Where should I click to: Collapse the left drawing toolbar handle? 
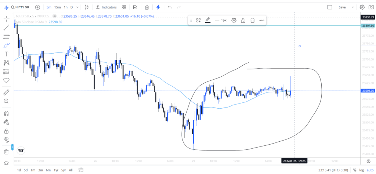[12, 147]
